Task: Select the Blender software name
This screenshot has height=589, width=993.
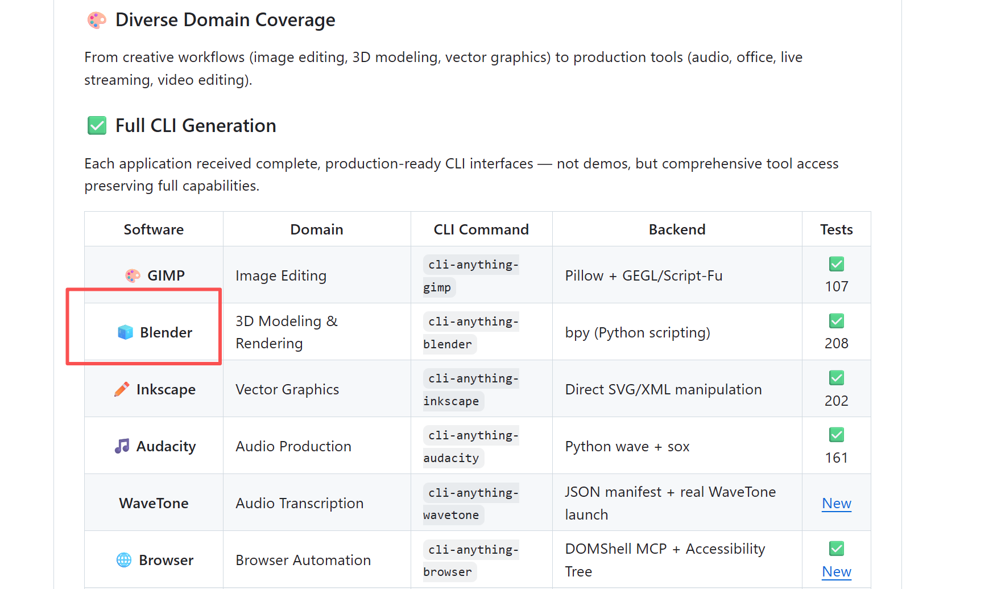Action: coord(166,332)
